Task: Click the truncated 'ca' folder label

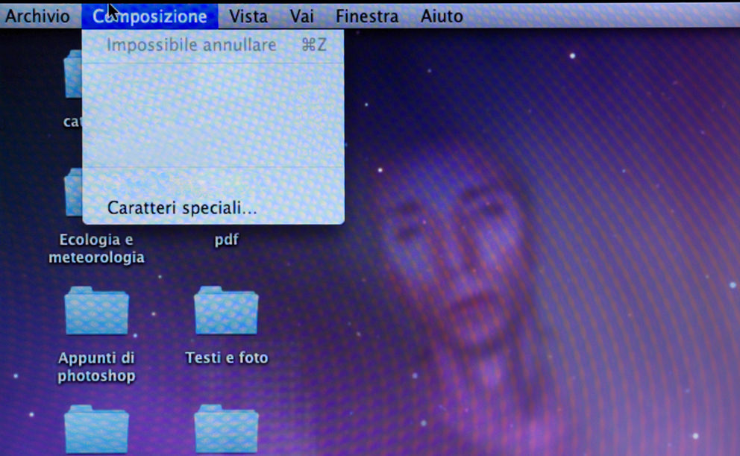Action: tap(72, 122)
